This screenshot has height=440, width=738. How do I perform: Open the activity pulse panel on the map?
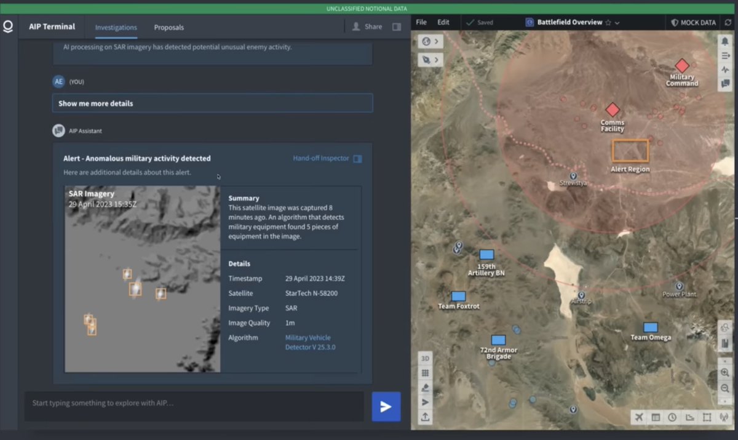[725, 70]
